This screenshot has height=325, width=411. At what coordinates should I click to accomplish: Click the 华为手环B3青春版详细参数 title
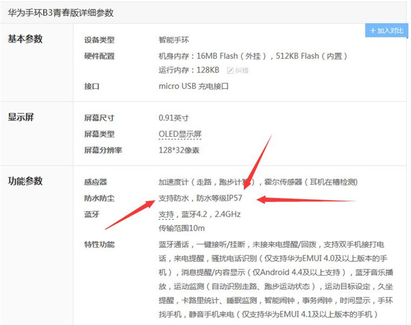(60, 12)
